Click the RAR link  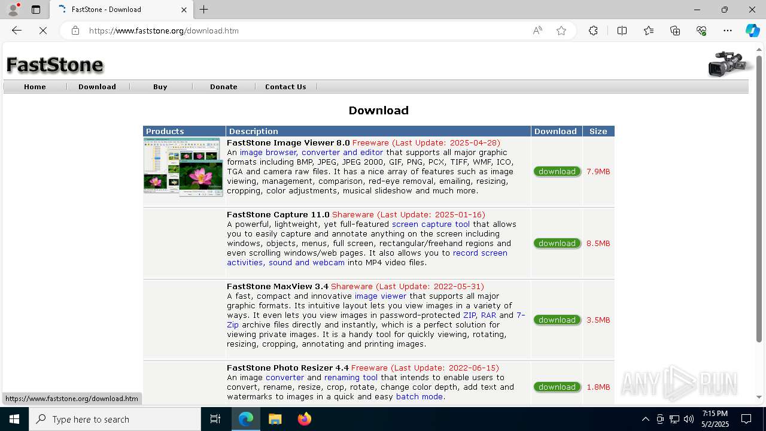488,315
